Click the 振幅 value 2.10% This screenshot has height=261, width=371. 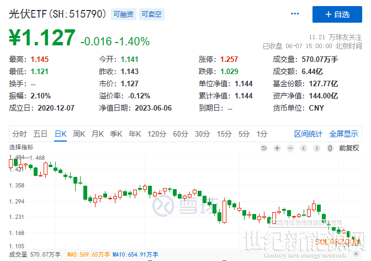41,96
